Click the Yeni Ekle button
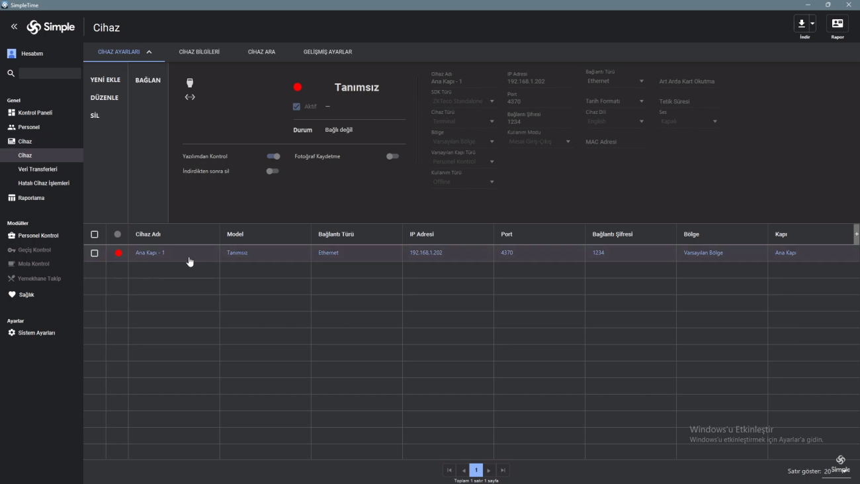This screenshot has width=860, height=484. pos(105,79)
